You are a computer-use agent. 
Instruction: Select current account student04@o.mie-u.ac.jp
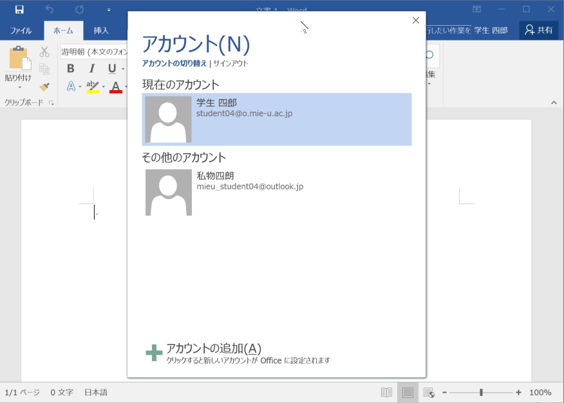pyautogui.click(x=277, y=119)
